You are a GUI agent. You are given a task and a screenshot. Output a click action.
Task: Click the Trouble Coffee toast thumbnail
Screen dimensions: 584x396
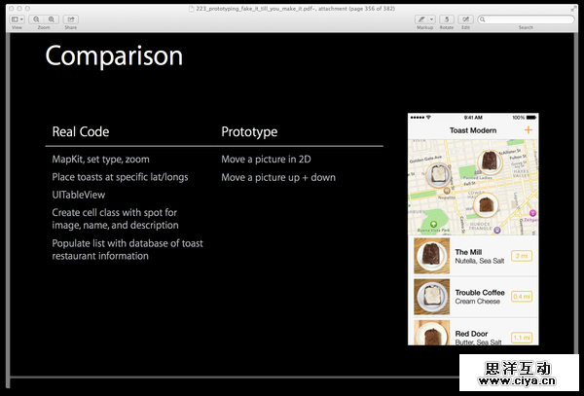[x=429, y=296]
